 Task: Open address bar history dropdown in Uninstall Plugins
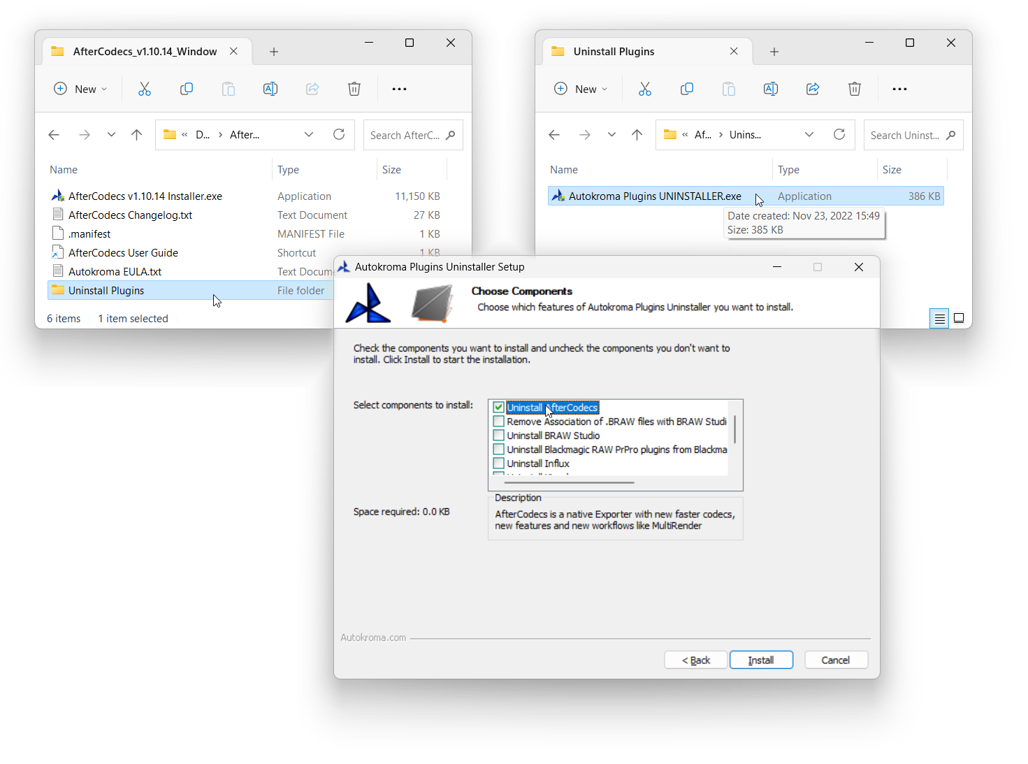[809, 134]
